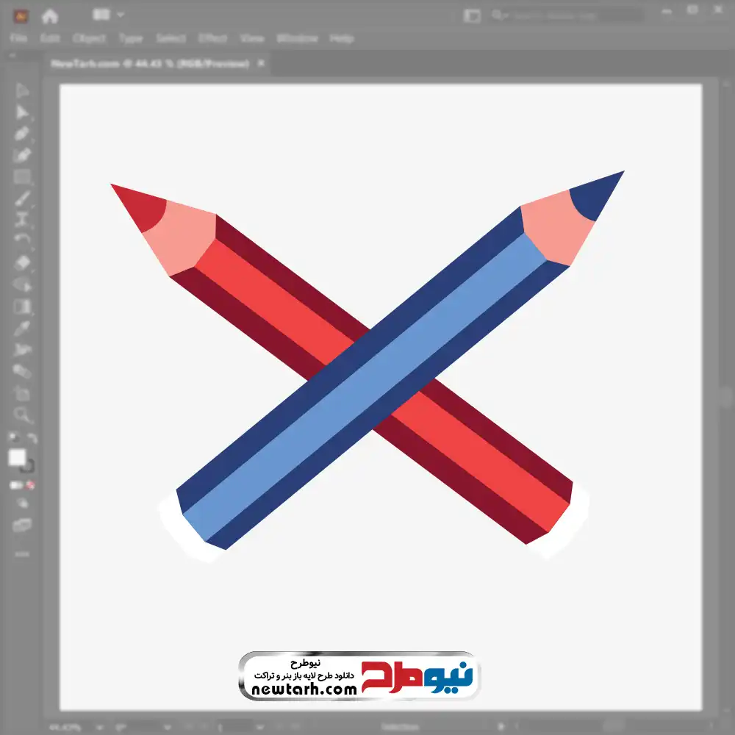Select the Selection tool arrow
The width and height of the screenshot is (735, 735).
pos(22,91)
